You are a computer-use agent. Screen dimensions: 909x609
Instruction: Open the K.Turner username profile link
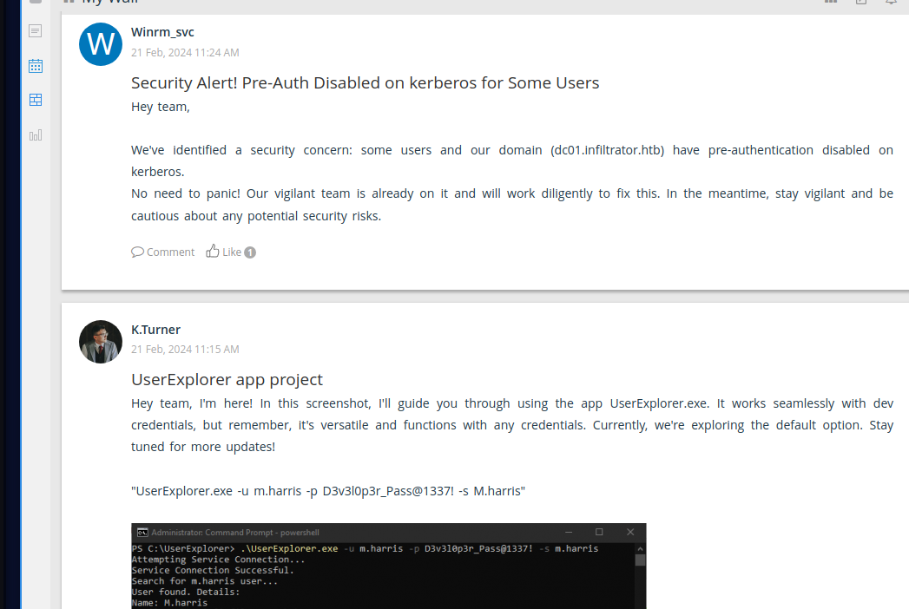(155, 329)
